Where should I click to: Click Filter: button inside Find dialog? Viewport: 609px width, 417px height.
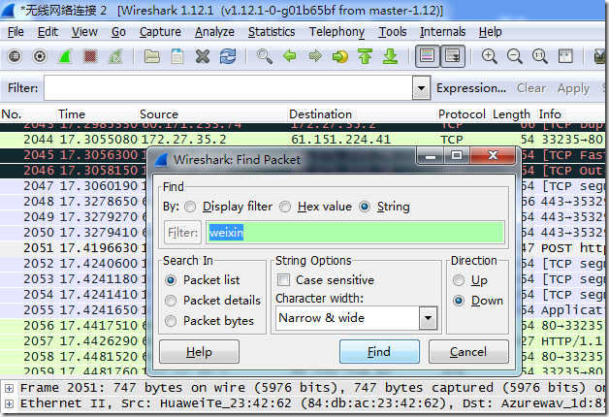click(182, 233)
